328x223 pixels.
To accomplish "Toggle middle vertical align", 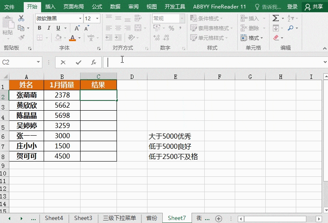I will (x=118, y=18).
